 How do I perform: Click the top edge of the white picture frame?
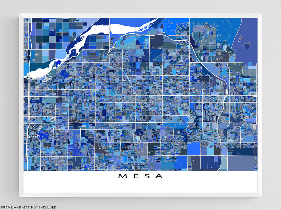pyautogui.click(x=140, y=15)
